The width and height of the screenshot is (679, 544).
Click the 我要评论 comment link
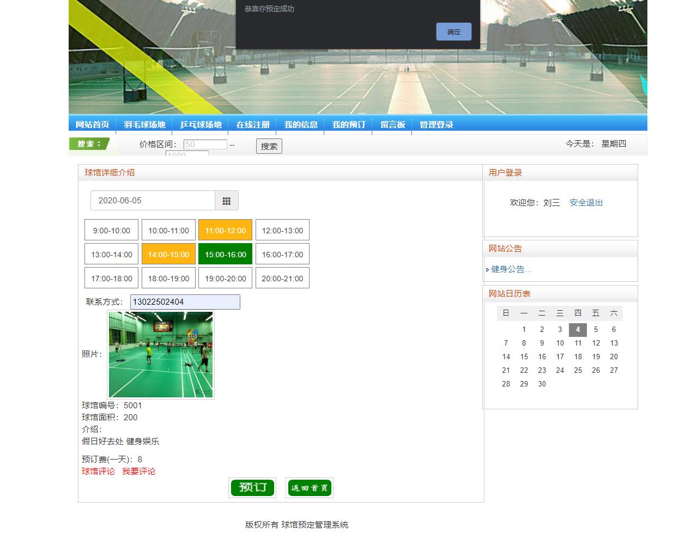tap(140, 471)
